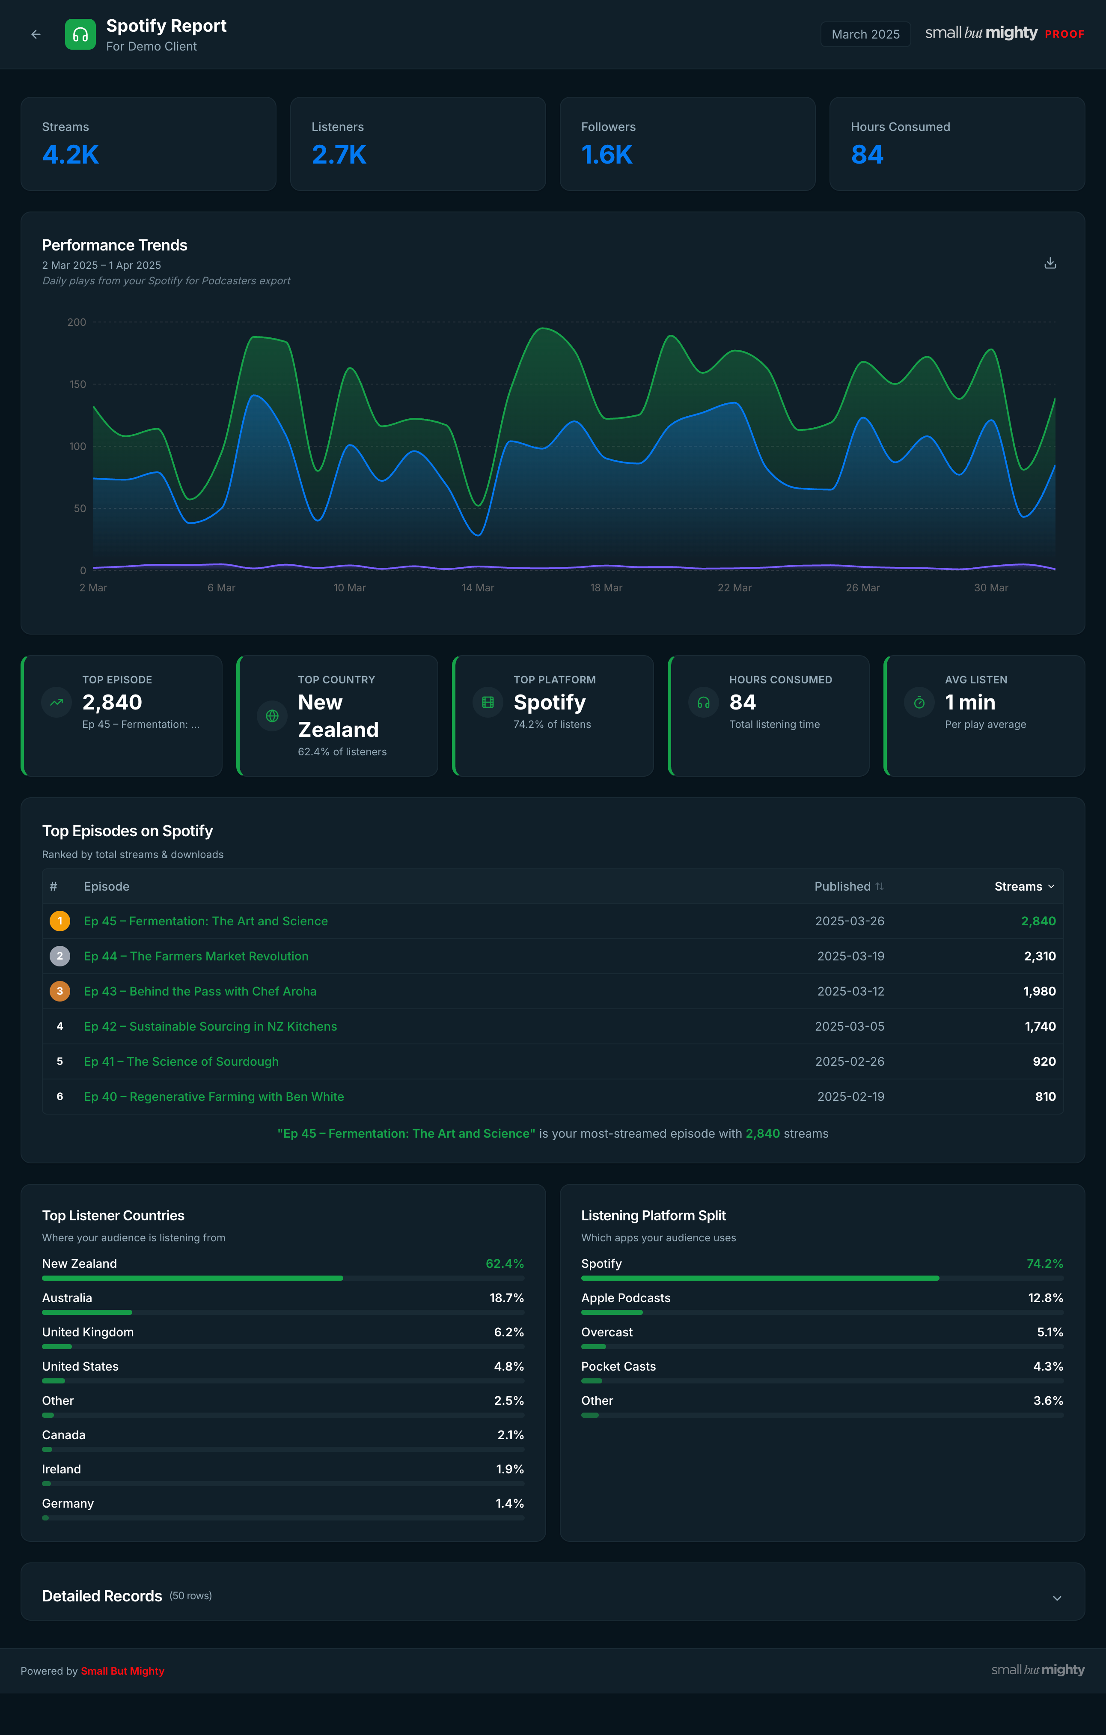Click the globe icon in Top Country card

click(272, 716)
